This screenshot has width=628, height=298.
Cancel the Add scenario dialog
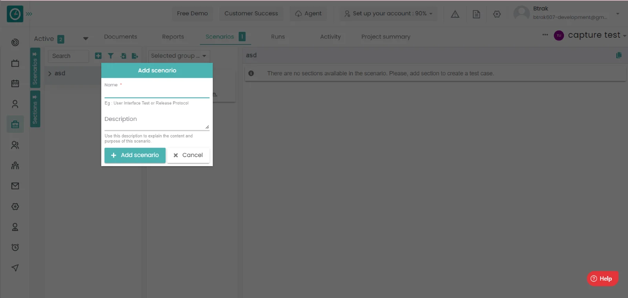click(188, 155)
